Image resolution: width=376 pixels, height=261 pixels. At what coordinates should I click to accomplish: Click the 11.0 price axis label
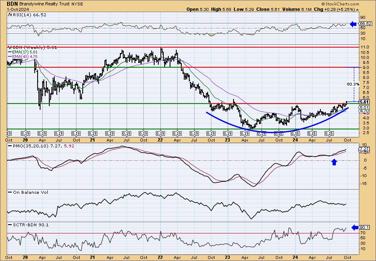click(x=364, y=48)
